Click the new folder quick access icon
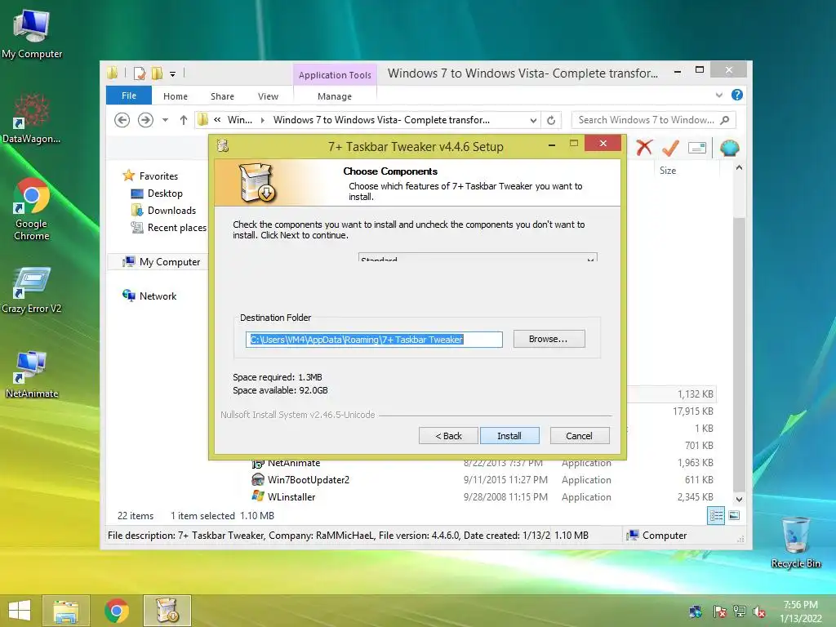This screenshot has height=627, width=836. (x=158, y=73)
